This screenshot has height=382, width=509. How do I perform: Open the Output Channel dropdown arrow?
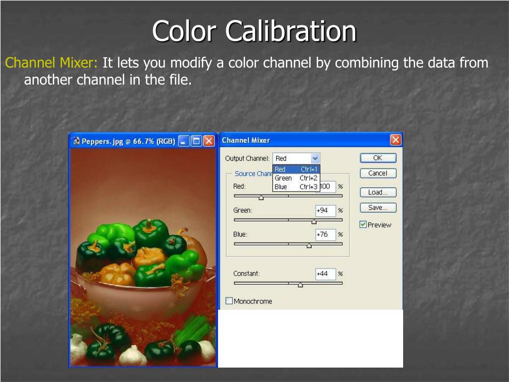tap(315, 159)
